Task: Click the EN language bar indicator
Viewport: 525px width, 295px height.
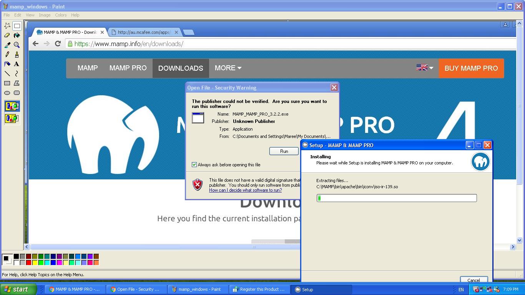Action: point(461,290)
